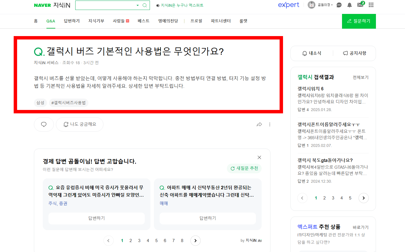Open the eXpert service link
The image size is (405, 252).
pyautogui.click(x=288, y=5)
